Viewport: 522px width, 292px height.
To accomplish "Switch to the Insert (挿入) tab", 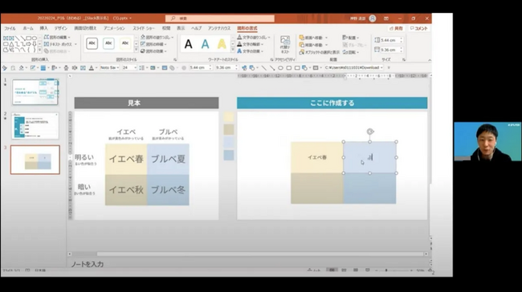I will (43, 28).
